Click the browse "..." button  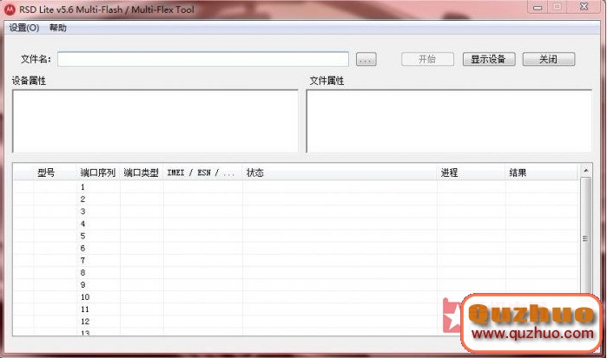tap(366, 60)
